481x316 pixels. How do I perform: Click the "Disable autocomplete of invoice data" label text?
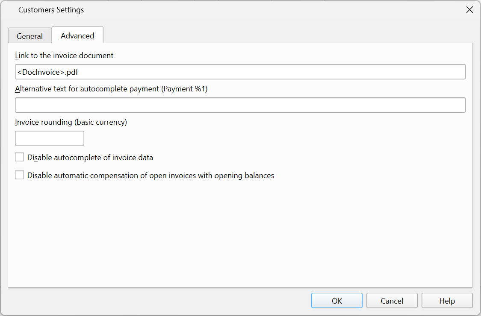pyautogui.click(x=90, y=158)
